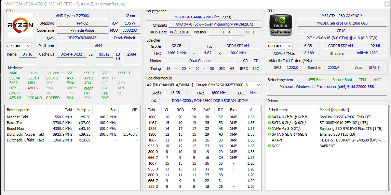Click the VID column header
Image resolution: width=391 pixels, height=195 pixels.
point(129,110)
